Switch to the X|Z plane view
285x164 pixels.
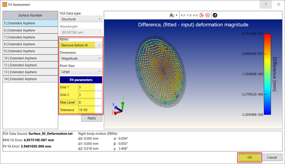[x=195, y=15]
